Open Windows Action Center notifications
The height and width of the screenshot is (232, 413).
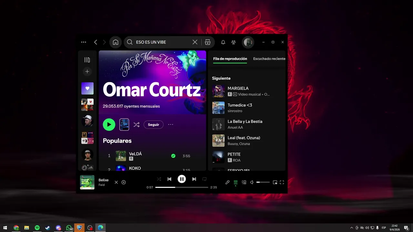coord(407,228)
